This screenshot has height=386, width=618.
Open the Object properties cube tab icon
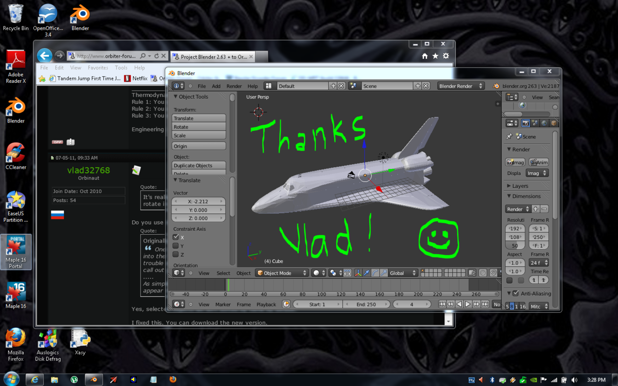click(x=554, y=124)
